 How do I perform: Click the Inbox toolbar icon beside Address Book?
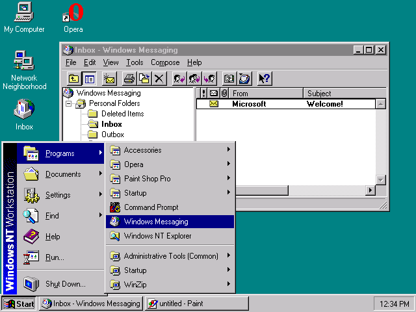point(244,79)
